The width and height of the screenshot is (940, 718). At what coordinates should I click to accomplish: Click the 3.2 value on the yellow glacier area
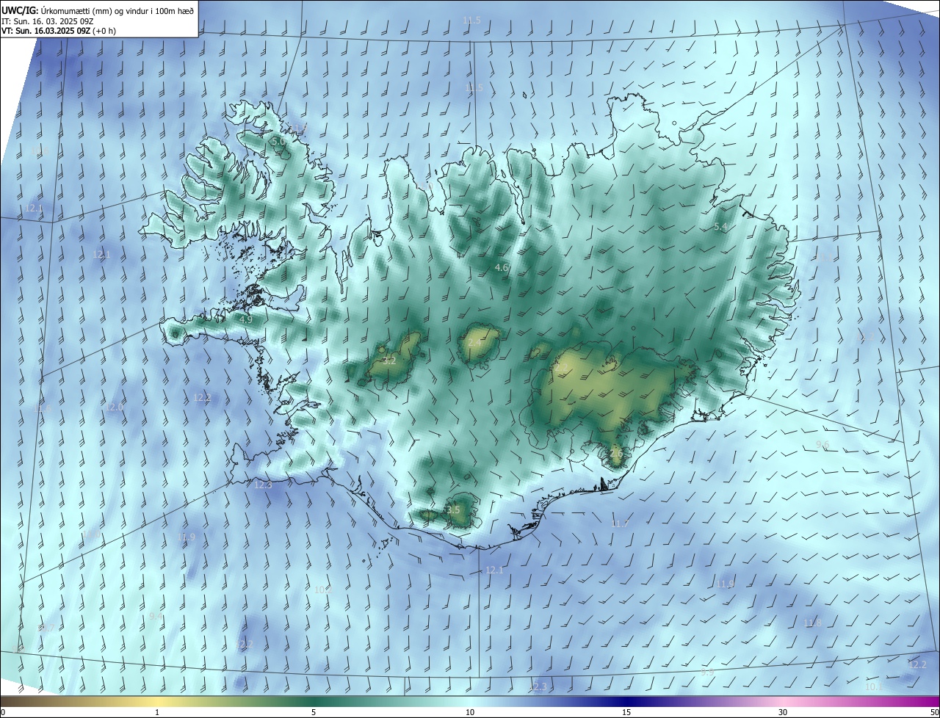[x=389, y=360]
